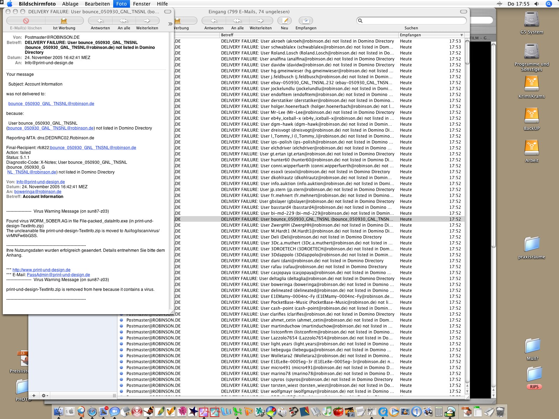Open the Fenster menu

click(141, 4)
